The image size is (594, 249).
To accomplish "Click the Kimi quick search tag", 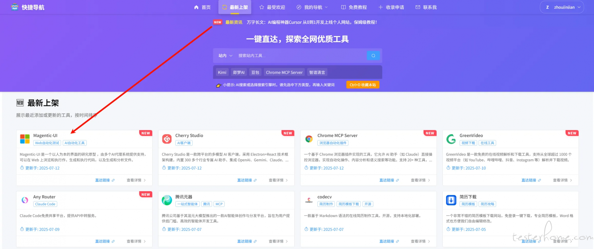I will click(222, 73).
